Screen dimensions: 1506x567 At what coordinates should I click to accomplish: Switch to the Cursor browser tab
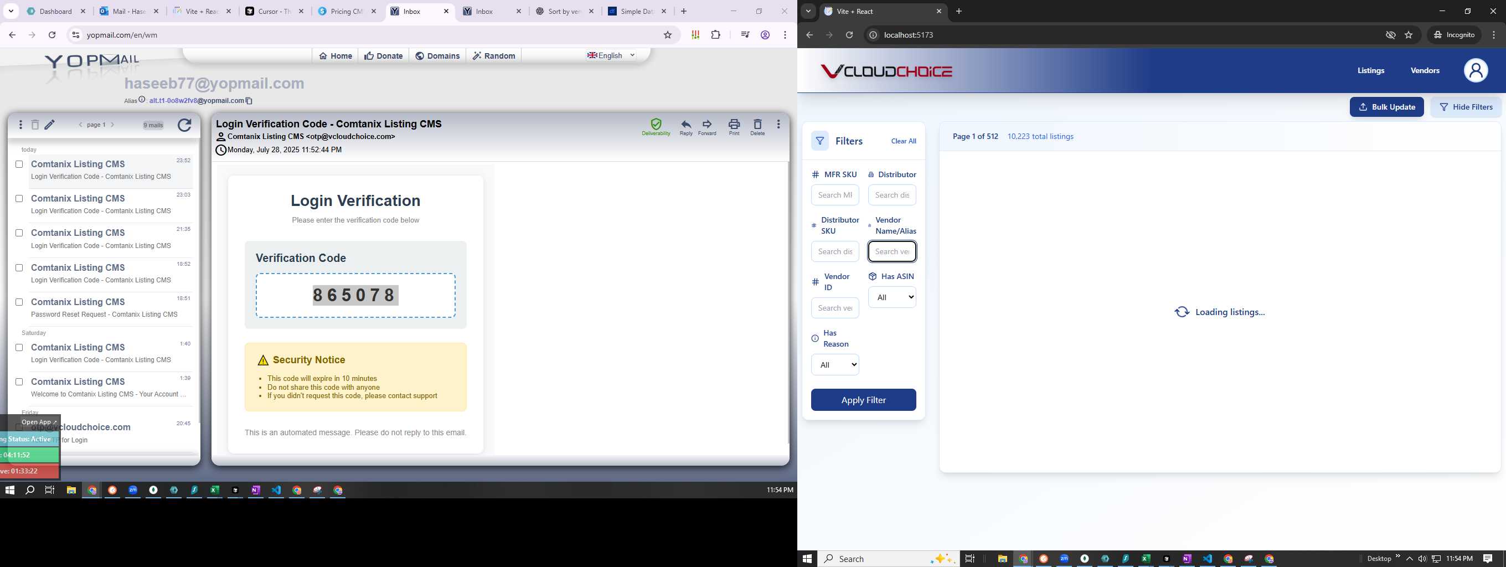pyautogui.click(x=274, y=11)
